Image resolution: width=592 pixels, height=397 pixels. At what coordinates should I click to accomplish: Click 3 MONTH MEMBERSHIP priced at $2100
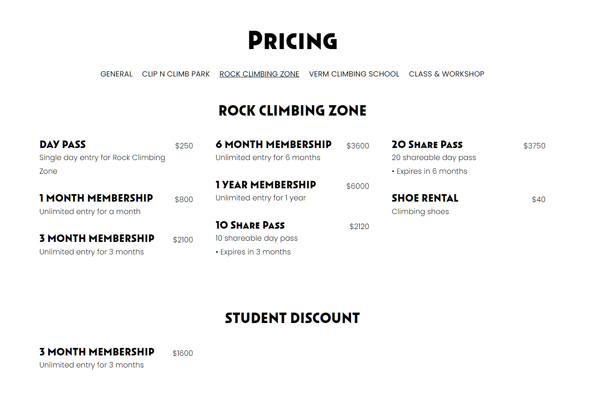pyautogui.click(x=97, y=239)
